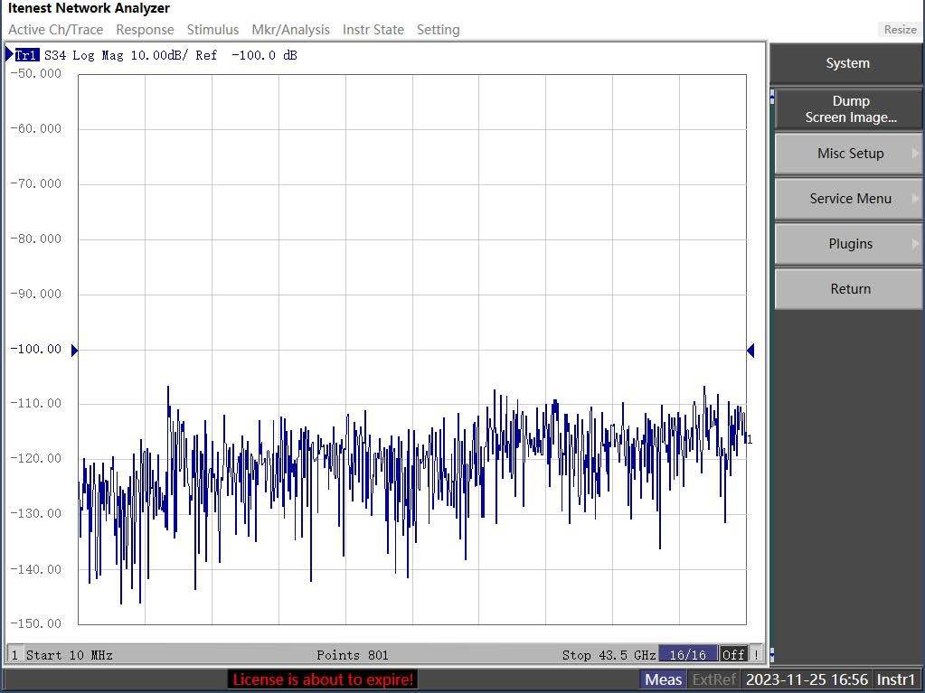Click the -80.000 axis label

tap(36, 239)
